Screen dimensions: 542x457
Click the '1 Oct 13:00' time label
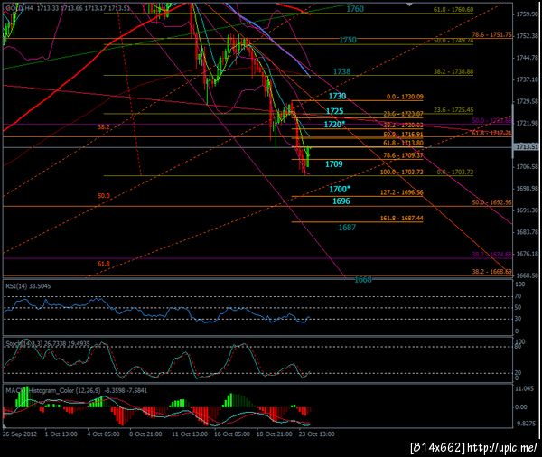point(61,434)
